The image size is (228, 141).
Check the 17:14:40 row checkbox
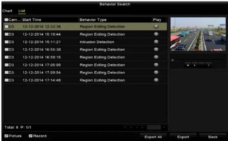click(6, 80)
